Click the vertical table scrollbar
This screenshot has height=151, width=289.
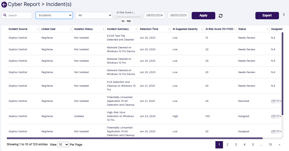tap(282, 74)
